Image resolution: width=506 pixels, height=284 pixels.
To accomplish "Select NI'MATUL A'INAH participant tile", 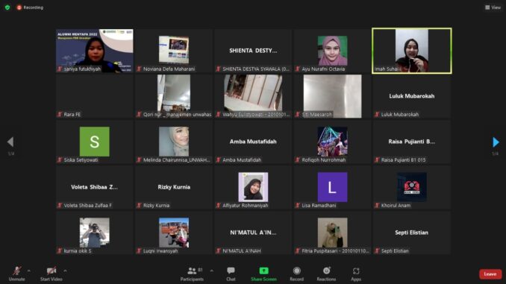I will tap(253, 233).
